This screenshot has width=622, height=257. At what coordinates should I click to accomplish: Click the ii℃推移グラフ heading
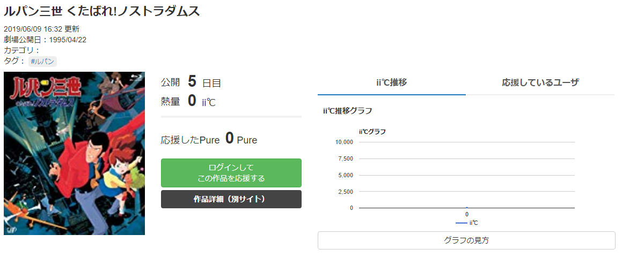tap(348, 111)
